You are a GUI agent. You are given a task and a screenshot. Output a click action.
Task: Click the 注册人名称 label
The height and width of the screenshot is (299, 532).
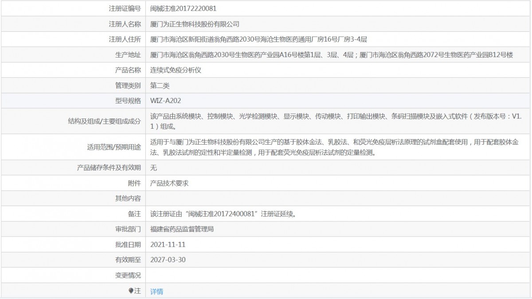coord(125,24)
